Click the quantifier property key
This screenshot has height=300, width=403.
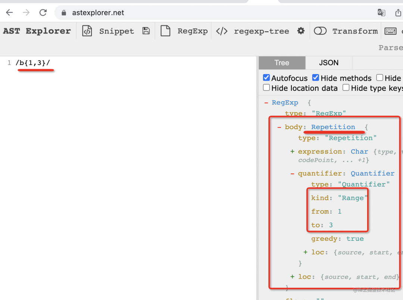tap(320, 173)
